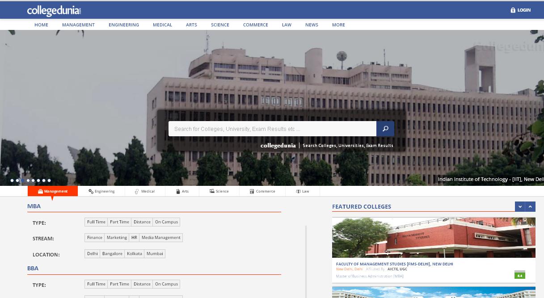
Task: Select the last carousel dot on the banner
Action: pos(49,180)
